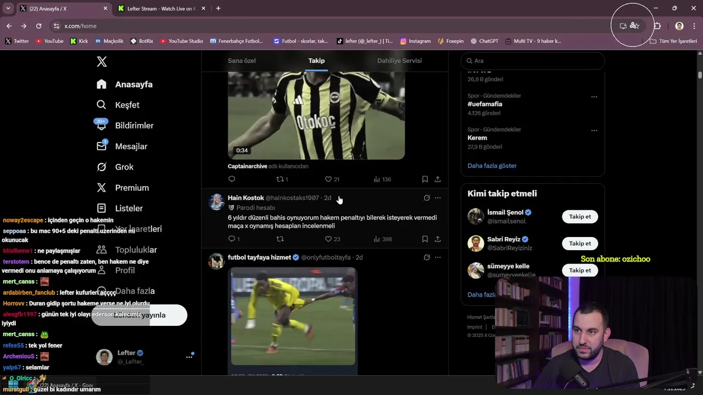Switch to Lefter Stream Kick tab
The height and width of the screenshot is (395, 703).
[x=161, y=9]
